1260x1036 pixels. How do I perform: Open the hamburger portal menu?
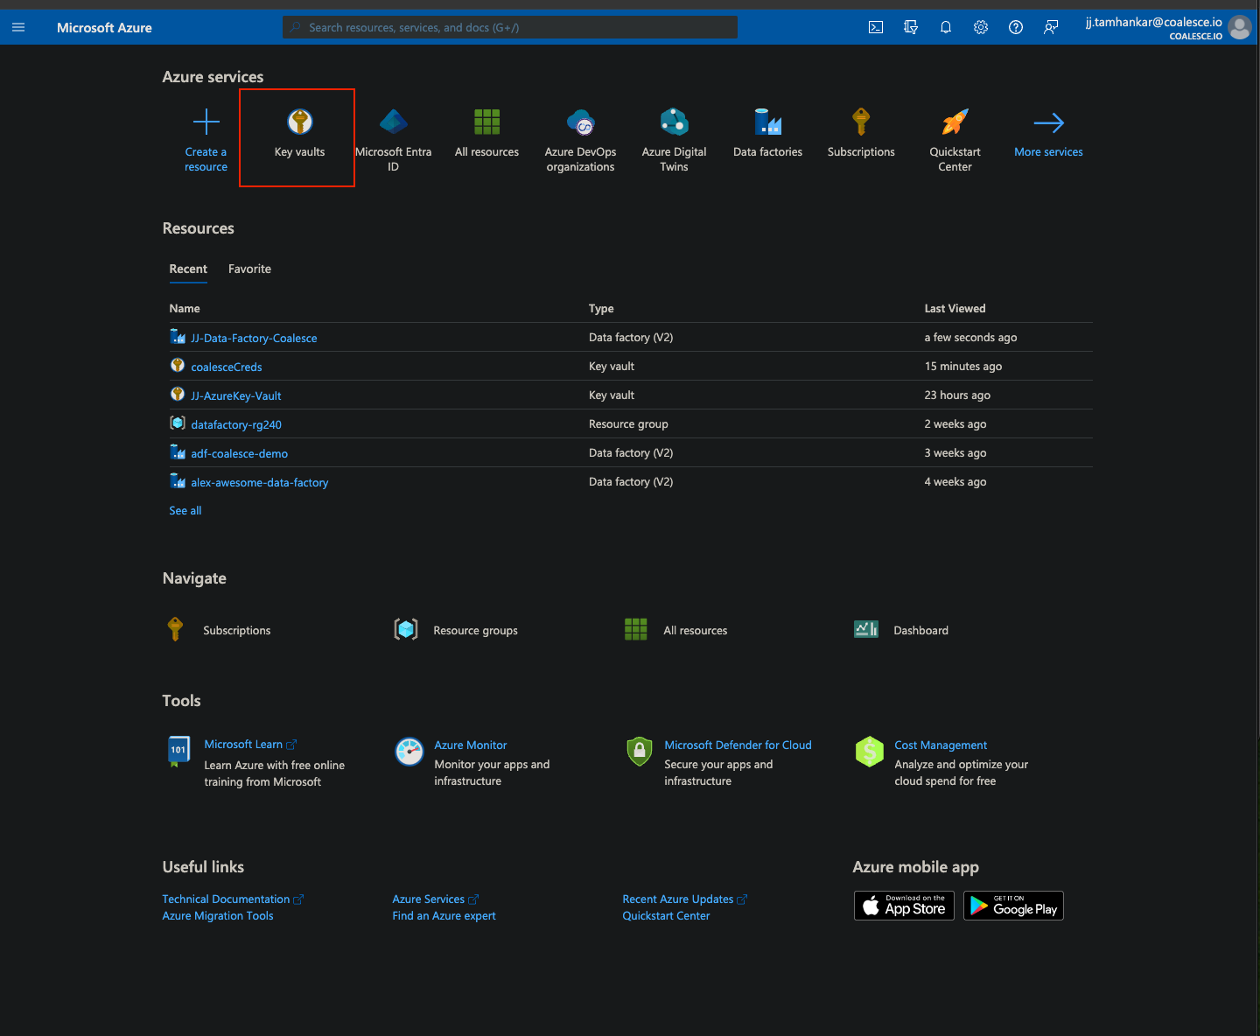click(x=18, y=27)
